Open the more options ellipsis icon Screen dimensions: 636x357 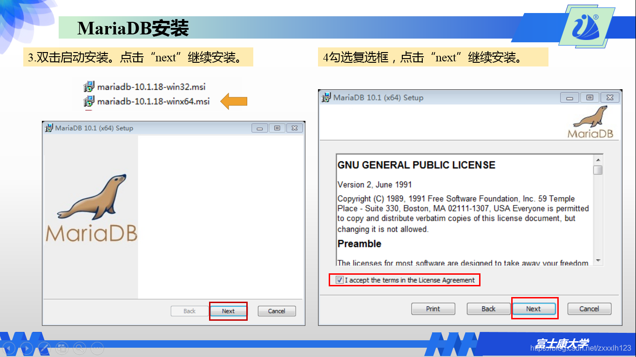(x=96, y=347)
